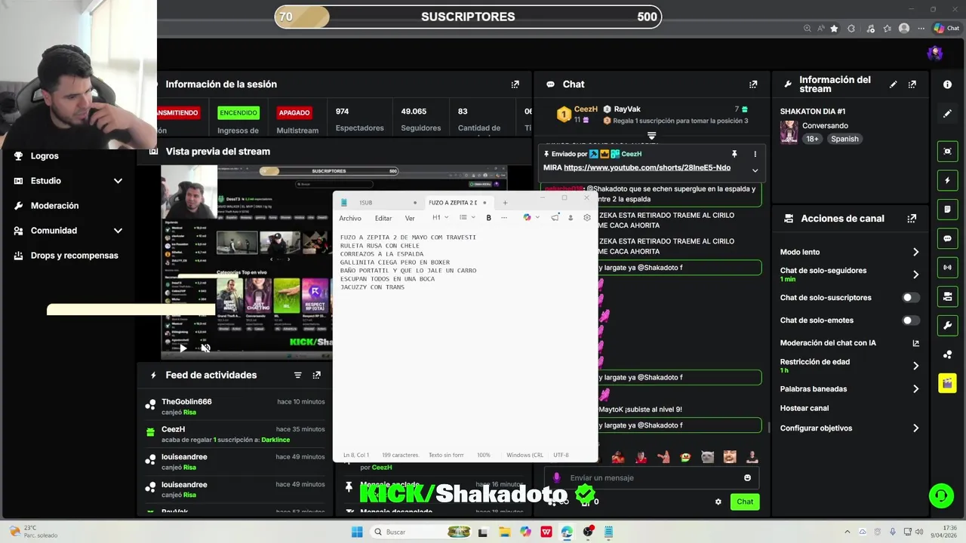Expand the Comunidad sidebar menu
This screenshot has height=543, width=966.
click(118, 231)
